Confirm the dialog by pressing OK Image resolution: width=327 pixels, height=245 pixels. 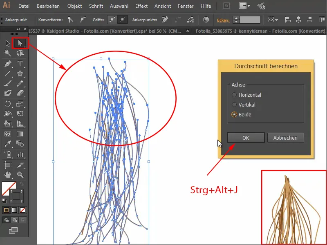[x=246, y=138]
